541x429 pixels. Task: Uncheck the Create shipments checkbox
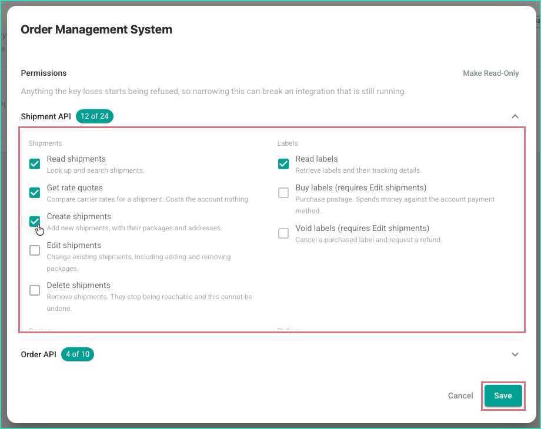(35, 222)
